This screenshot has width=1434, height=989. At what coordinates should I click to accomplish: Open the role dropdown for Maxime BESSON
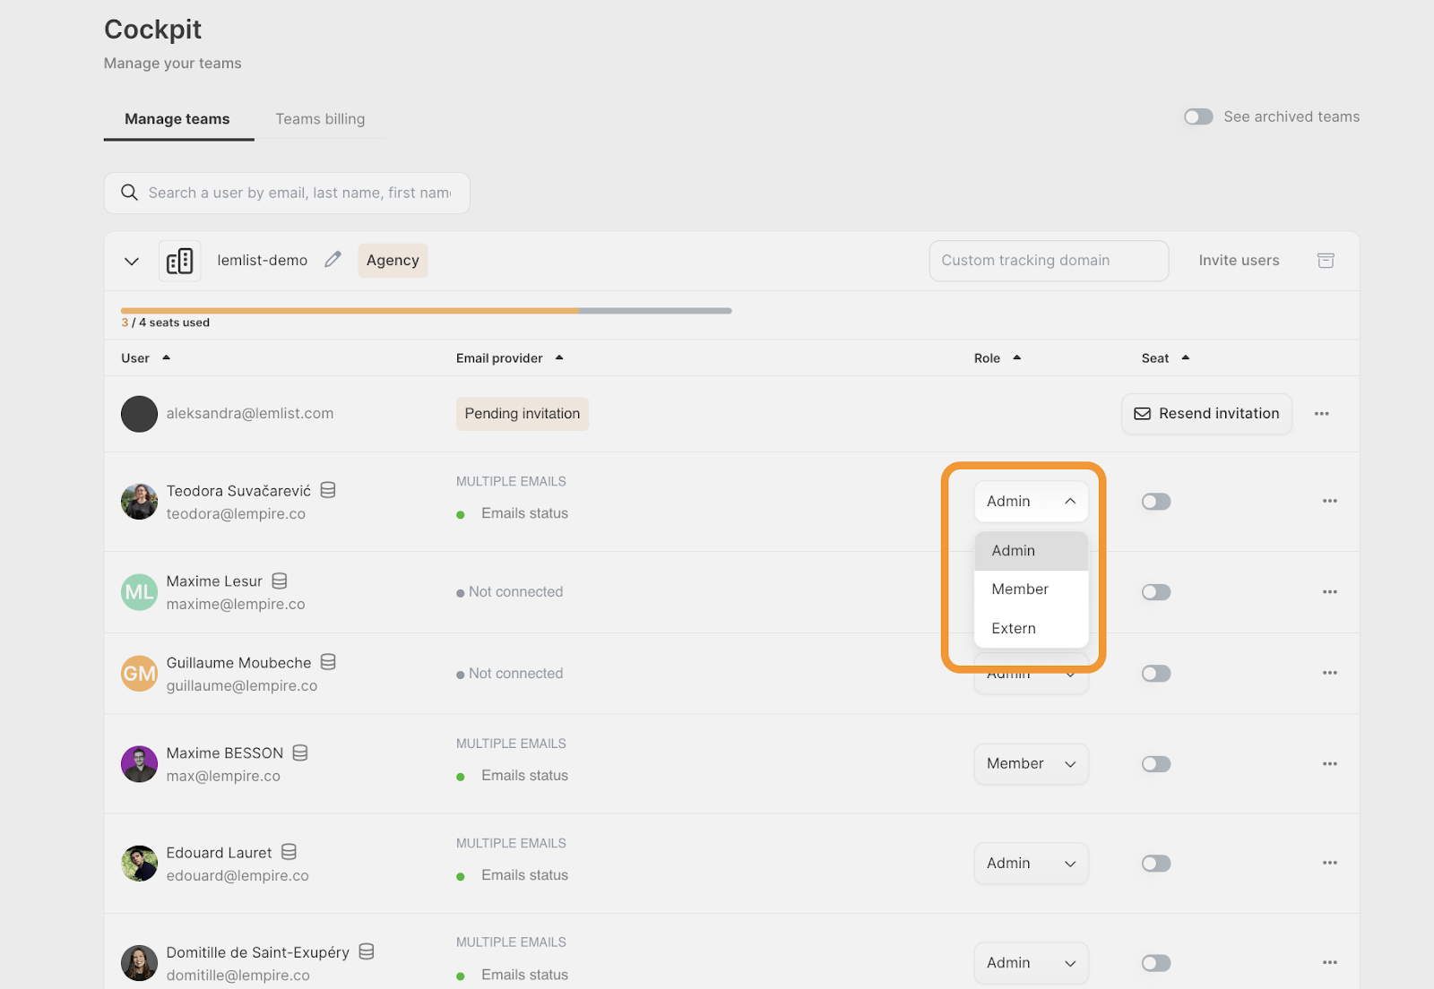(x=1031, y=764)
